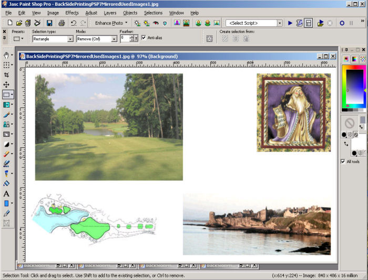Select the Crop tool in the toolbox
Image resolution: width=368 pixels, height=280 pixels.
pyautogui.click(x=6, y=75)
